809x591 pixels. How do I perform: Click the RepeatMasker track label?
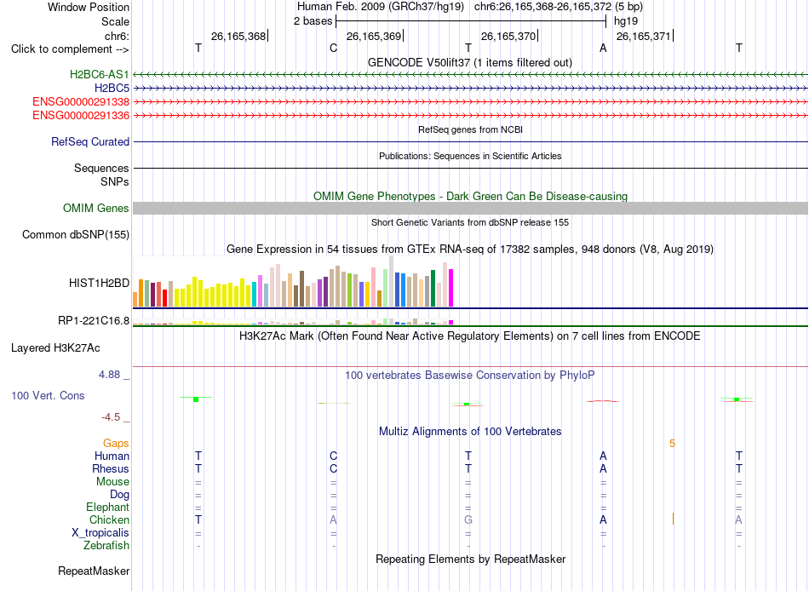click(x=94, y=571)
